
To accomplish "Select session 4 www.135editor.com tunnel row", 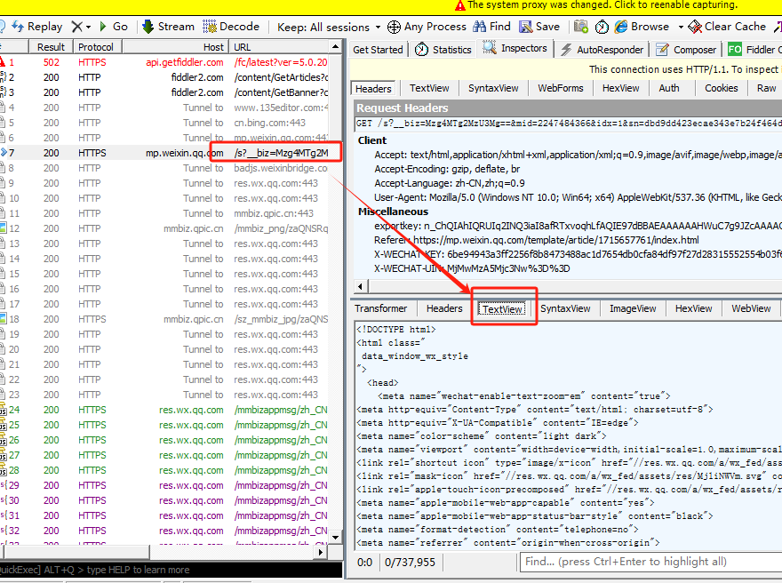I will pyautogui.click(x=164, y=108).
